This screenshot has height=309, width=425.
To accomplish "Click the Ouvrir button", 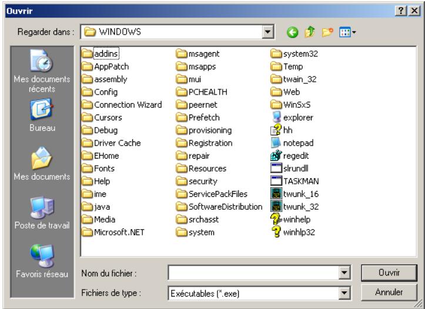I will [x=389, y=273].
